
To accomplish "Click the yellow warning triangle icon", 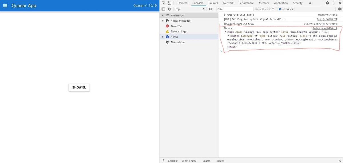I will point(167,31).
